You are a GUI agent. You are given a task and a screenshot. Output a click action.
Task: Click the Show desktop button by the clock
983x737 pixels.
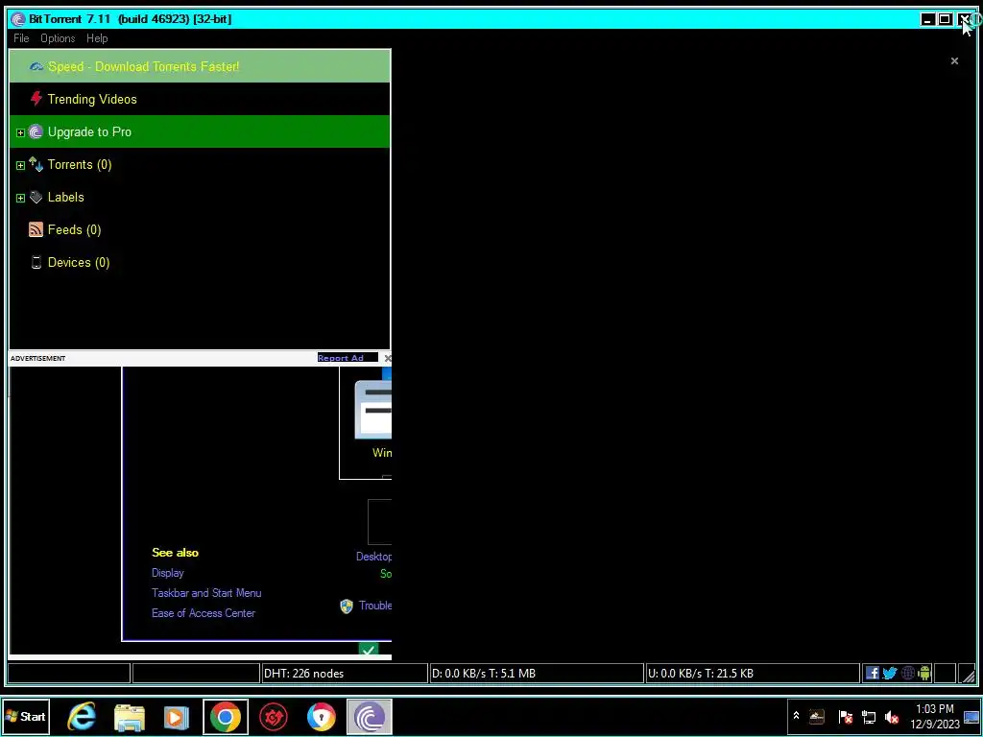(971, 716)
